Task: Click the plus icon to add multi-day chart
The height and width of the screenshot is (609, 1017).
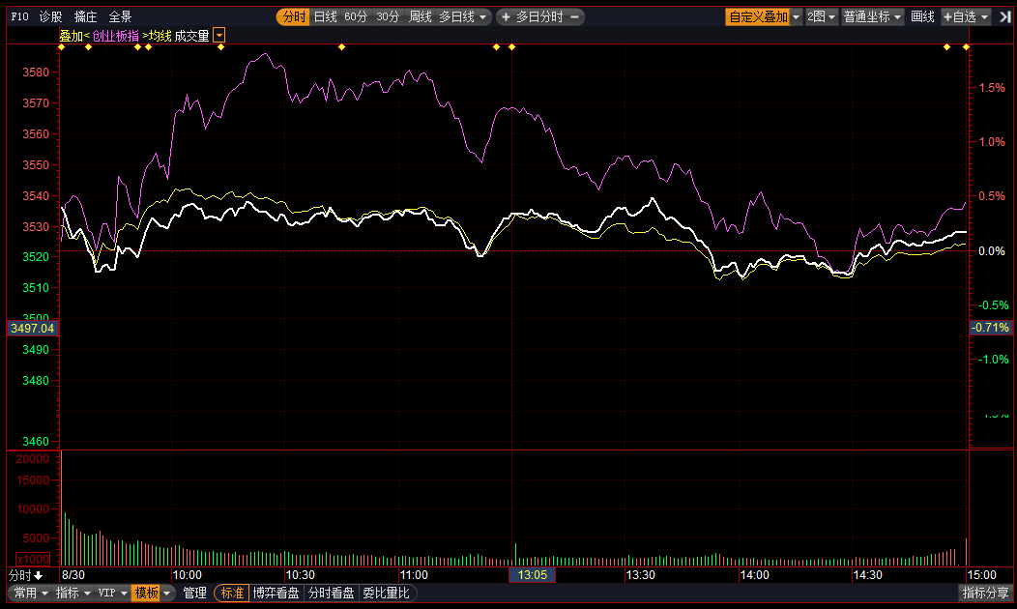Action: point(505,17)
